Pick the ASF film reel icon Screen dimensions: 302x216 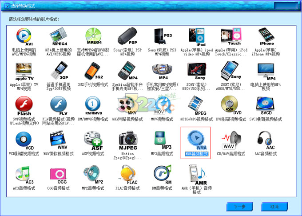click(94, 140)
